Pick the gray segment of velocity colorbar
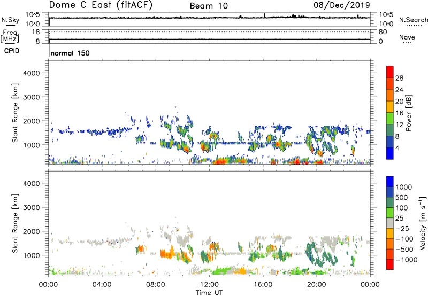 [x=390, y=223]
